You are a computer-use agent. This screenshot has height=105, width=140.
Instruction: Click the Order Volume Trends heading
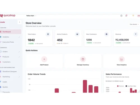tap(37, 74)
